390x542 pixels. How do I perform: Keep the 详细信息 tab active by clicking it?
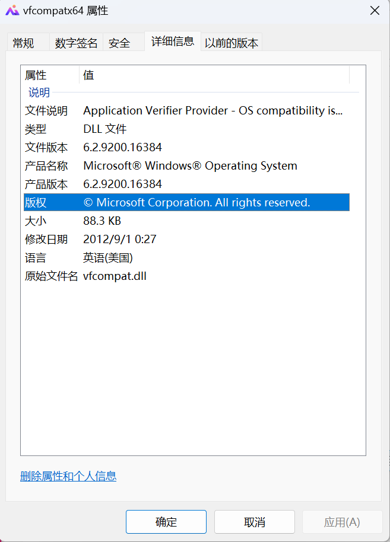click(172, 42)
